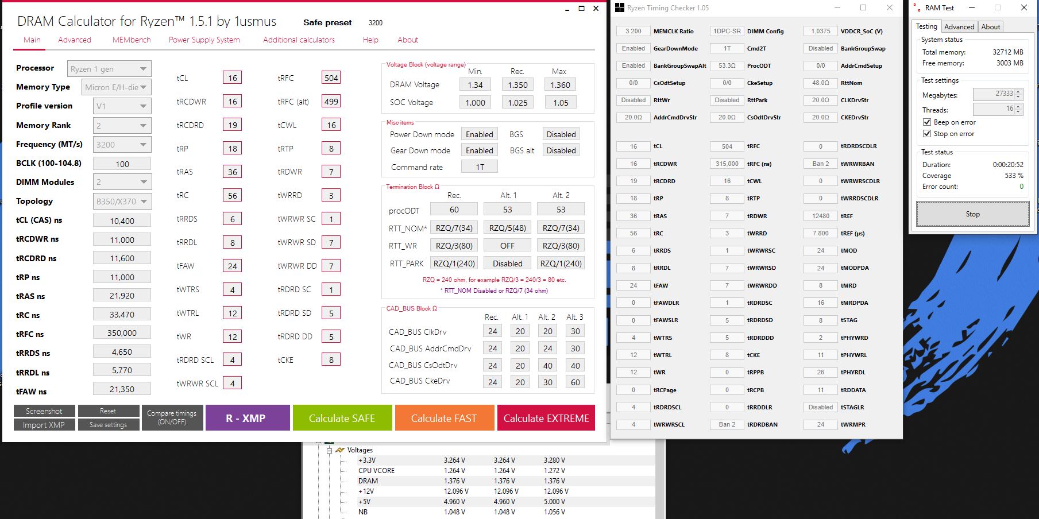Open the About tab in DRAM Calculator
1039x519 pixels.
click(408, 40)
